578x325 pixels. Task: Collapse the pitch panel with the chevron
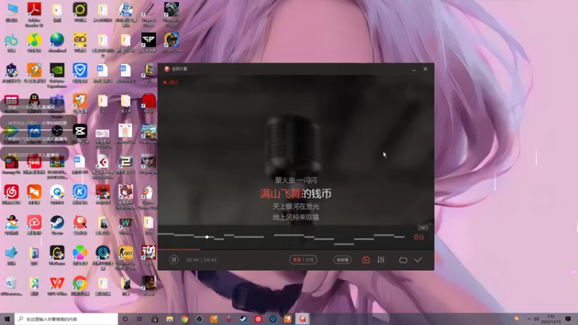(x=423, y=227)
